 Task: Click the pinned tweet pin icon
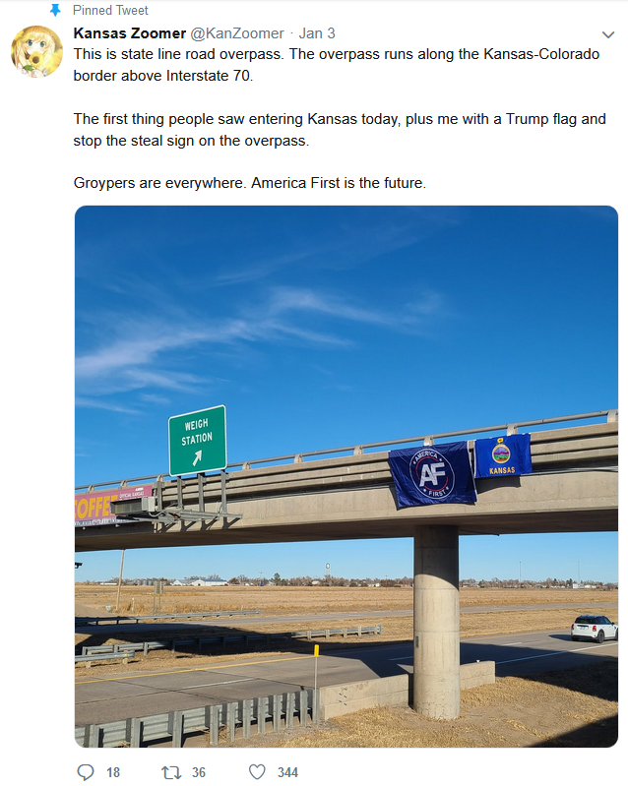point(55,10)
